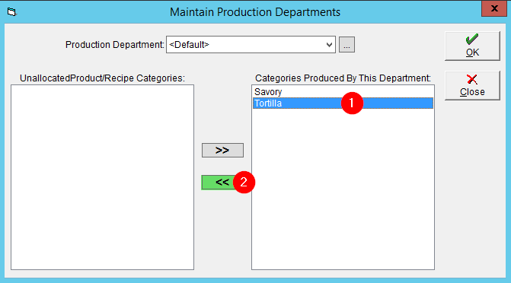This screenshot has height=283, width=511.
Task: Click inside the empty Unallocated categories list
Action: pyautogui.click(x=102, y=177)
